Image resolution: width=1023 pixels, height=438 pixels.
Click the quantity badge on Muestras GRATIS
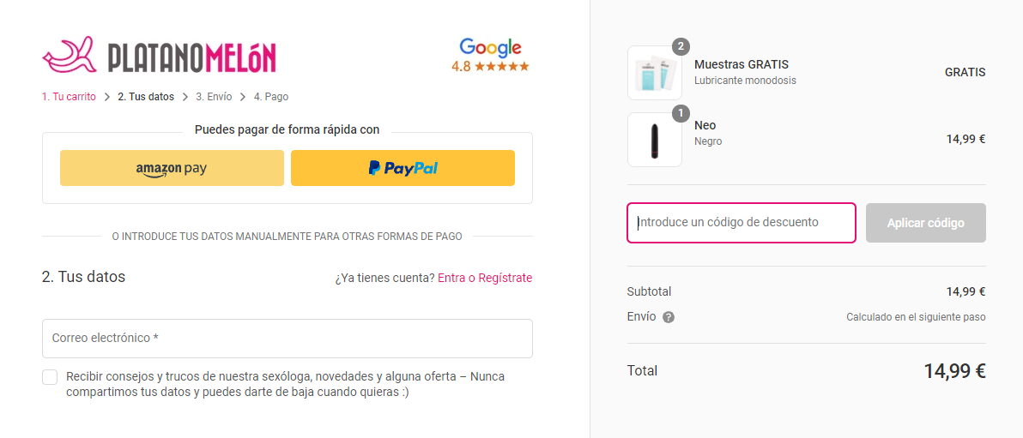(x=681, y=46)
